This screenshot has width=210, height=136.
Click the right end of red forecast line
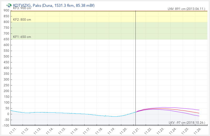point(199,113)
